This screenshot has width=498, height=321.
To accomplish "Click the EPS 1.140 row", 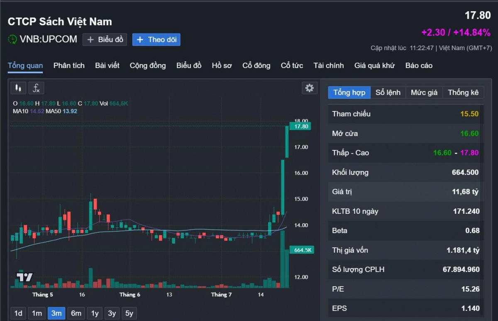I will [x=405, y=309].
